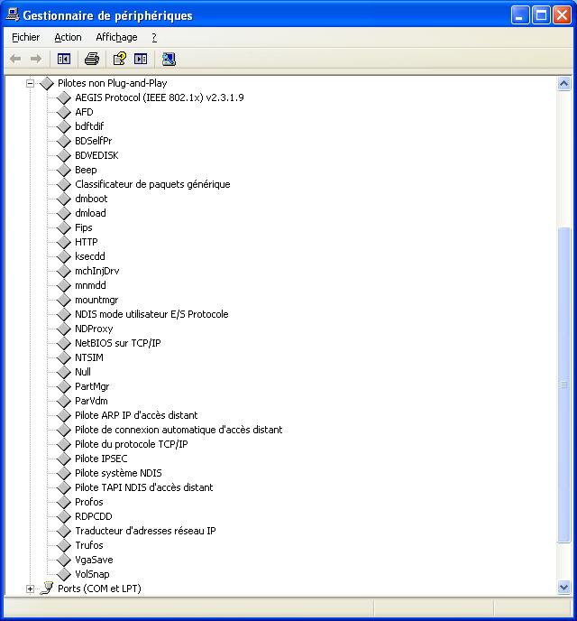This screenshot has height=621, width=577.
Task: Open the Action menu
Action: coord(68,37)
